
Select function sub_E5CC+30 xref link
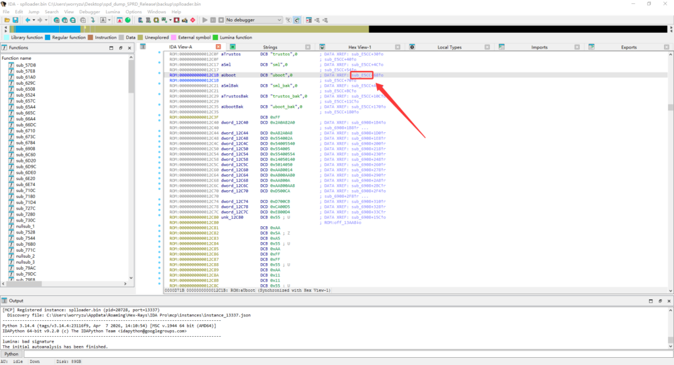tap(367, 54)
